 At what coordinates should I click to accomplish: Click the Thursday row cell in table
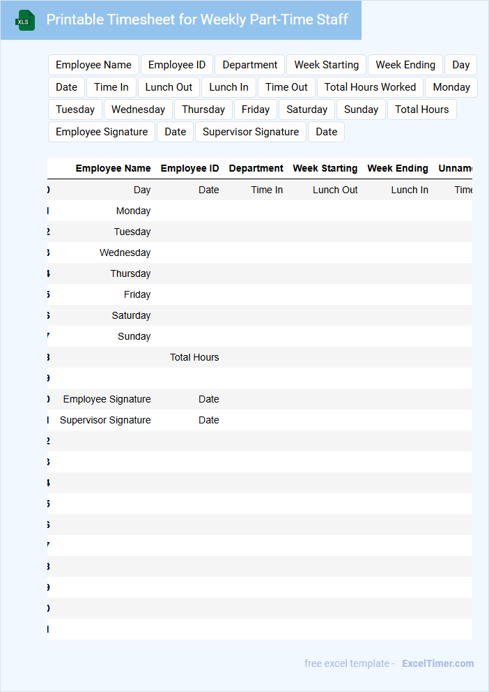[130, 273]
